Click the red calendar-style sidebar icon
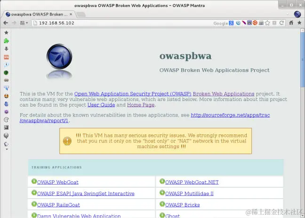This screenshot has height=218, width=305. (x=6, y=57)
